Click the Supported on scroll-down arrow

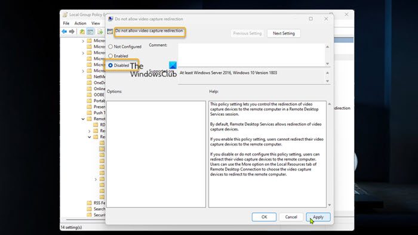[327, 81]
